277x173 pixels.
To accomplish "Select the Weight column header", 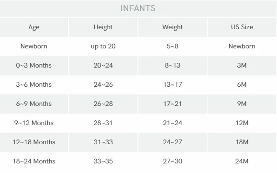I will click(x=173, y=27).
